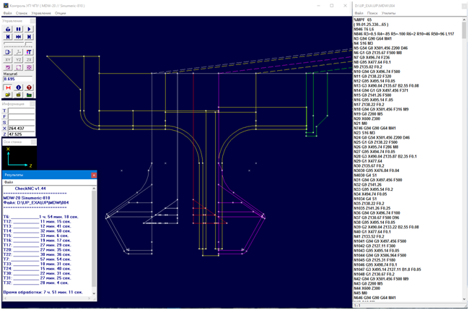Open Утилиты menu in code editor
Image resolution: width=469 pixels, height=310 pixels.
388,13
